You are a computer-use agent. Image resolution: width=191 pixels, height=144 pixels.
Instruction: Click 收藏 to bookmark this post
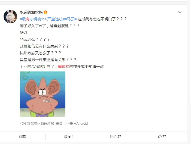point(22,137)
